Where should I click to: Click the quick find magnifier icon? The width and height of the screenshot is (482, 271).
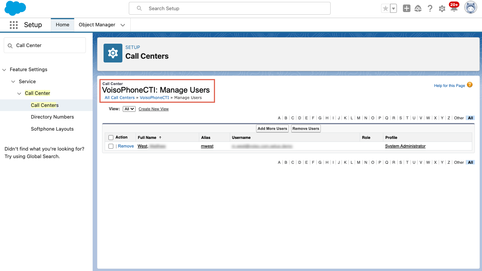[x=10, y=46]
